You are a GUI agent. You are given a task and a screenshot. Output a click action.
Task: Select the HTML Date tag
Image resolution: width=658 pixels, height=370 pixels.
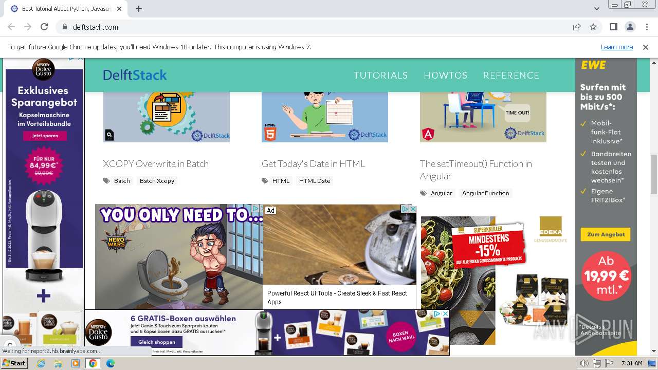(315, 181)
